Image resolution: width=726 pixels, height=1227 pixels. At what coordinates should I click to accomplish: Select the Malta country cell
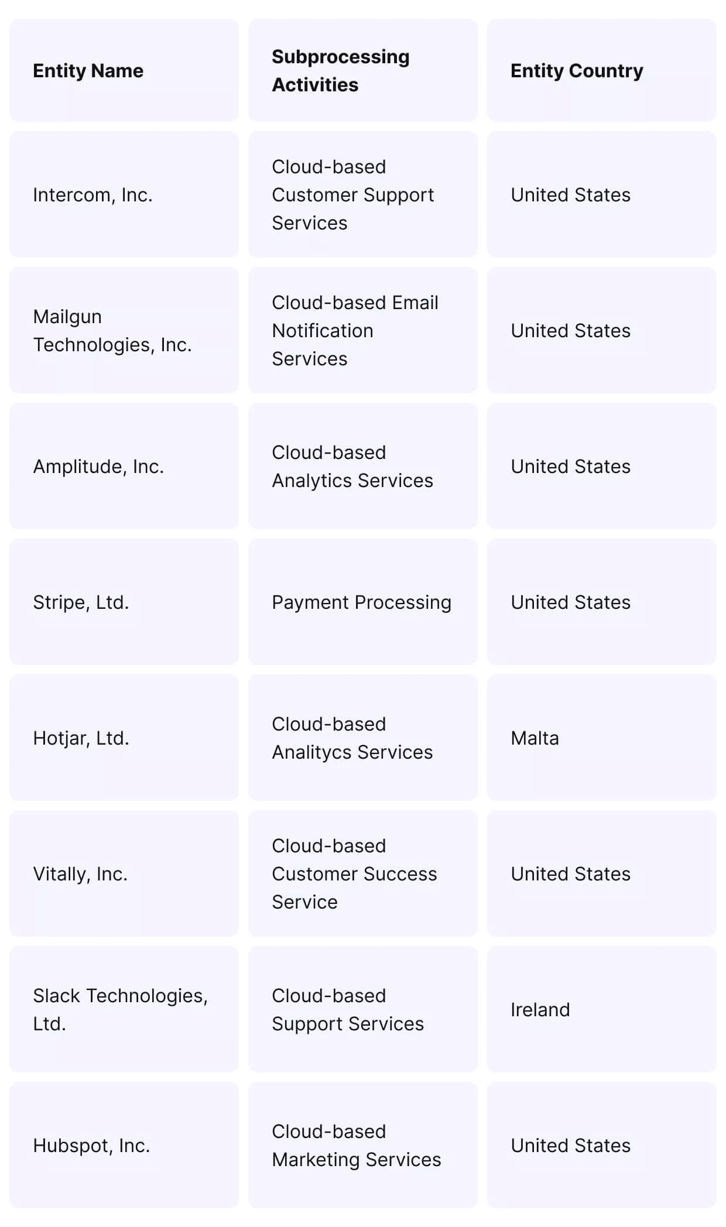coord(602,738)
